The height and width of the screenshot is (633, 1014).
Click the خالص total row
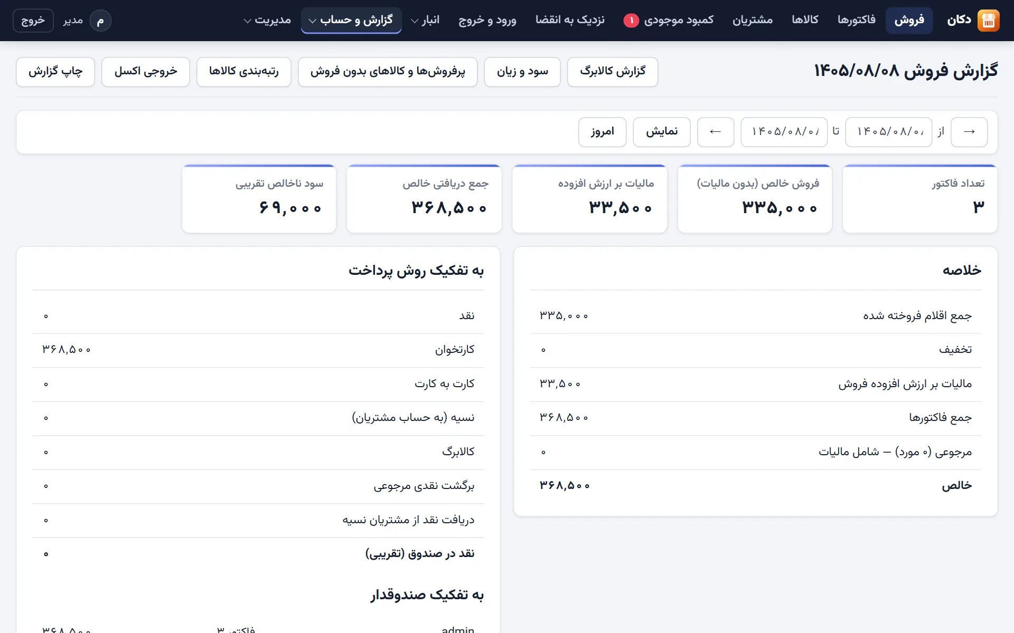[756, 486]
